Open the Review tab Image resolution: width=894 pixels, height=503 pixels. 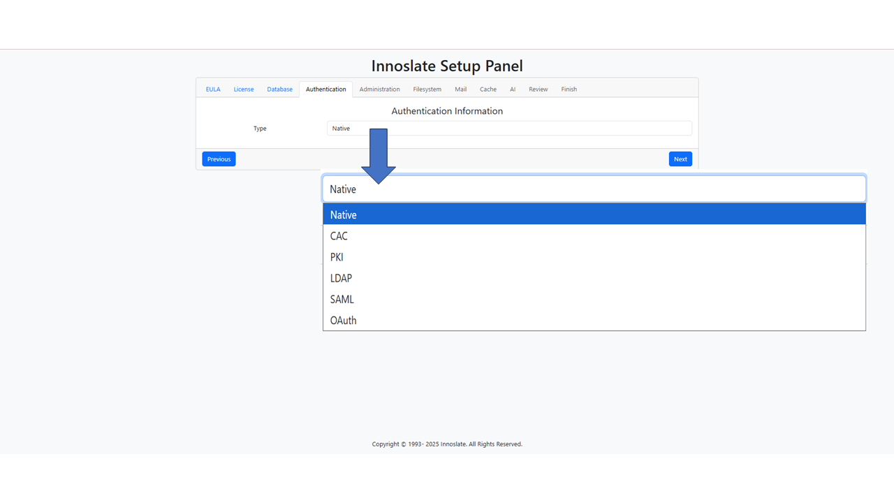538,89
